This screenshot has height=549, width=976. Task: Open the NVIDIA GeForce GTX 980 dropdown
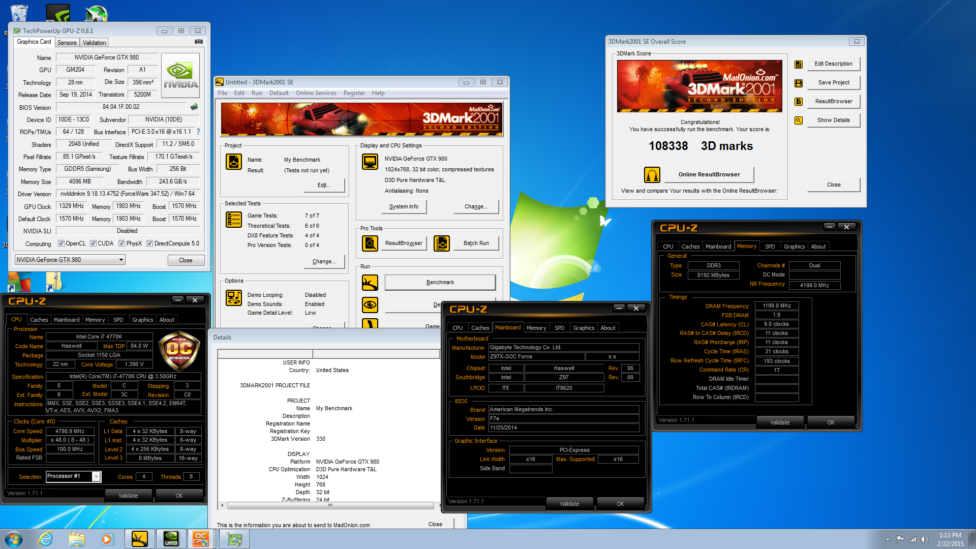pos(70,260)
